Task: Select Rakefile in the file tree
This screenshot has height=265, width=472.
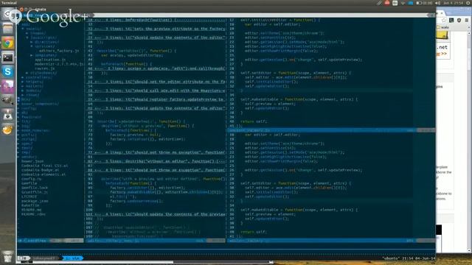Action: tap(30, 205)
